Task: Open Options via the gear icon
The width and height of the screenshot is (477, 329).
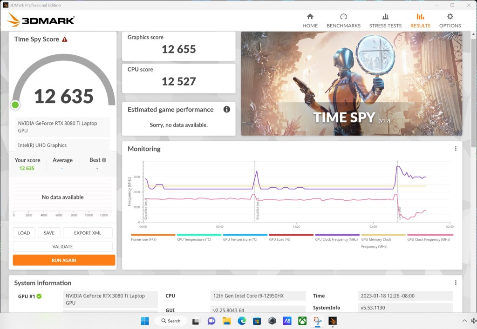Action: pyautogui.click(x=450, y=20)
